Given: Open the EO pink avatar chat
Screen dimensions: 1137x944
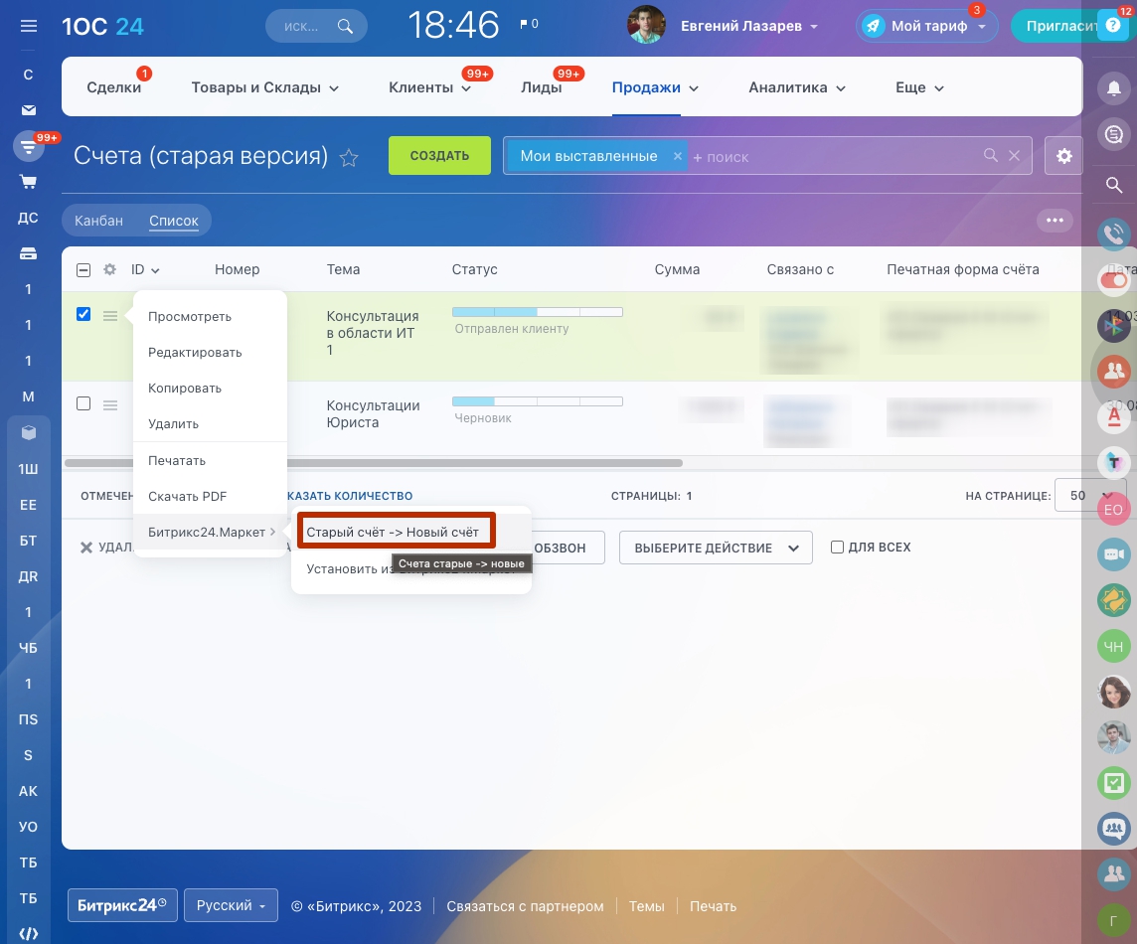Looking at the screenshot, I should point(1114,509).
